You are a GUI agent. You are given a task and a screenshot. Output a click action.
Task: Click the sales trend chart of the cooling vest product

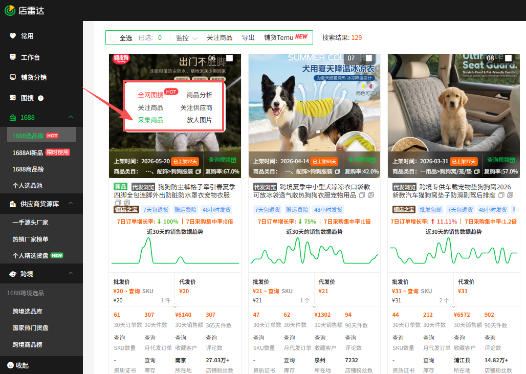pos(314,251)
